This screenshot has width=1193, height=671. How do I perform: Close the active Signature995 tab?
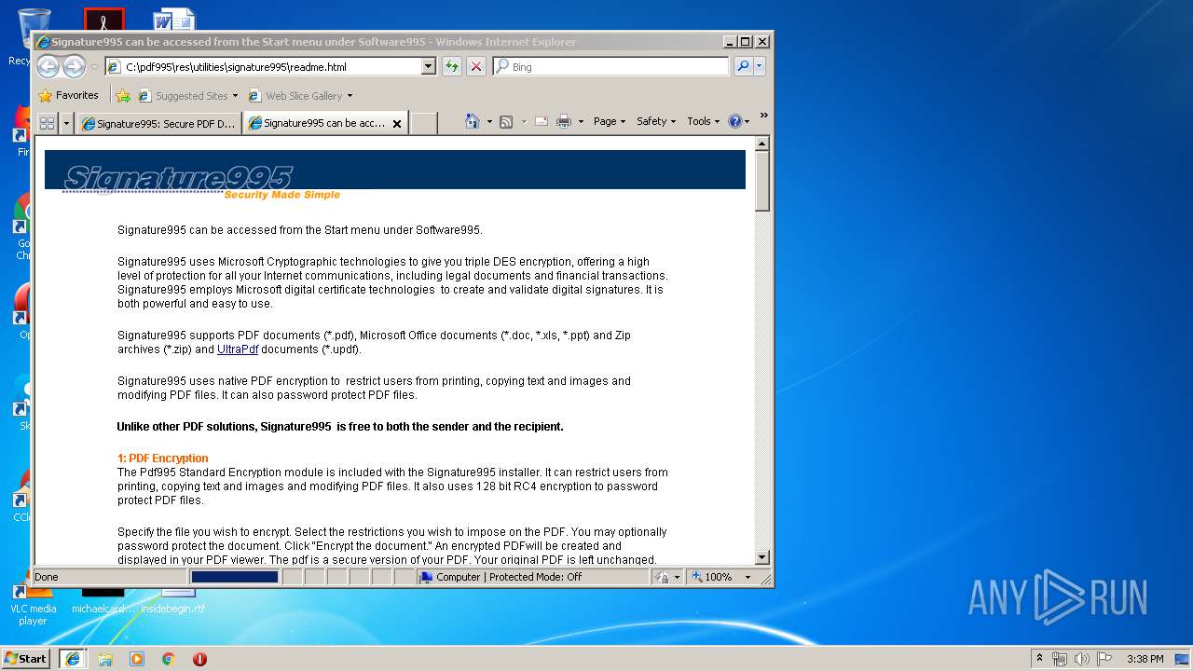pyautogui.click(x=397, y=123)
